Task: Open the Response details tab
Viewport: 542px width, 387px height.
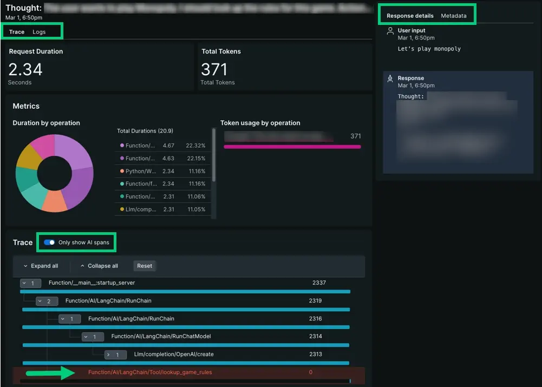Action: click(410, 16)
